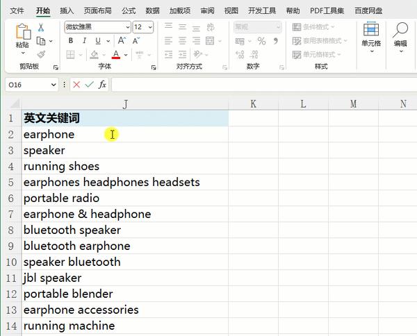The image size is (417, 336).
Task: Align text to middle vertically
Action: click(x=182, y=27)
